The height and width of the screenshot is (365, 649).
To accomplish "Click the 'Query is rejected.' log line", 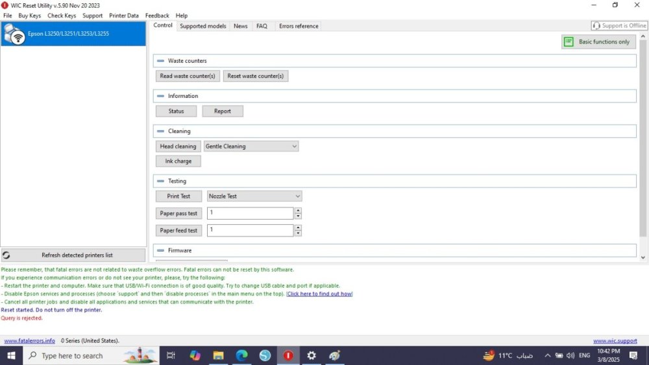I will [21, 318].
